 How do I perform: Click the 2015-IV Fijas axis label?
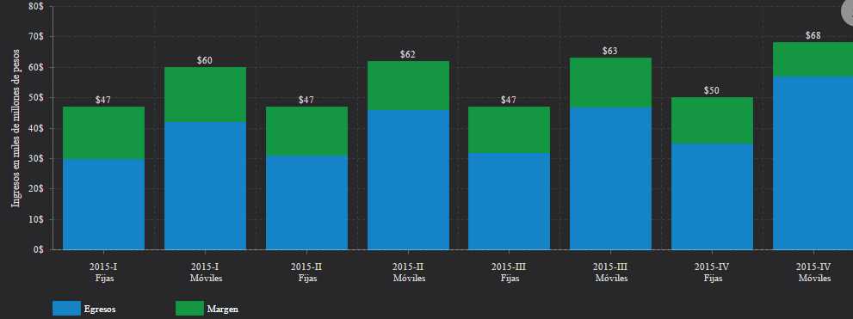(x=712, y=273)
